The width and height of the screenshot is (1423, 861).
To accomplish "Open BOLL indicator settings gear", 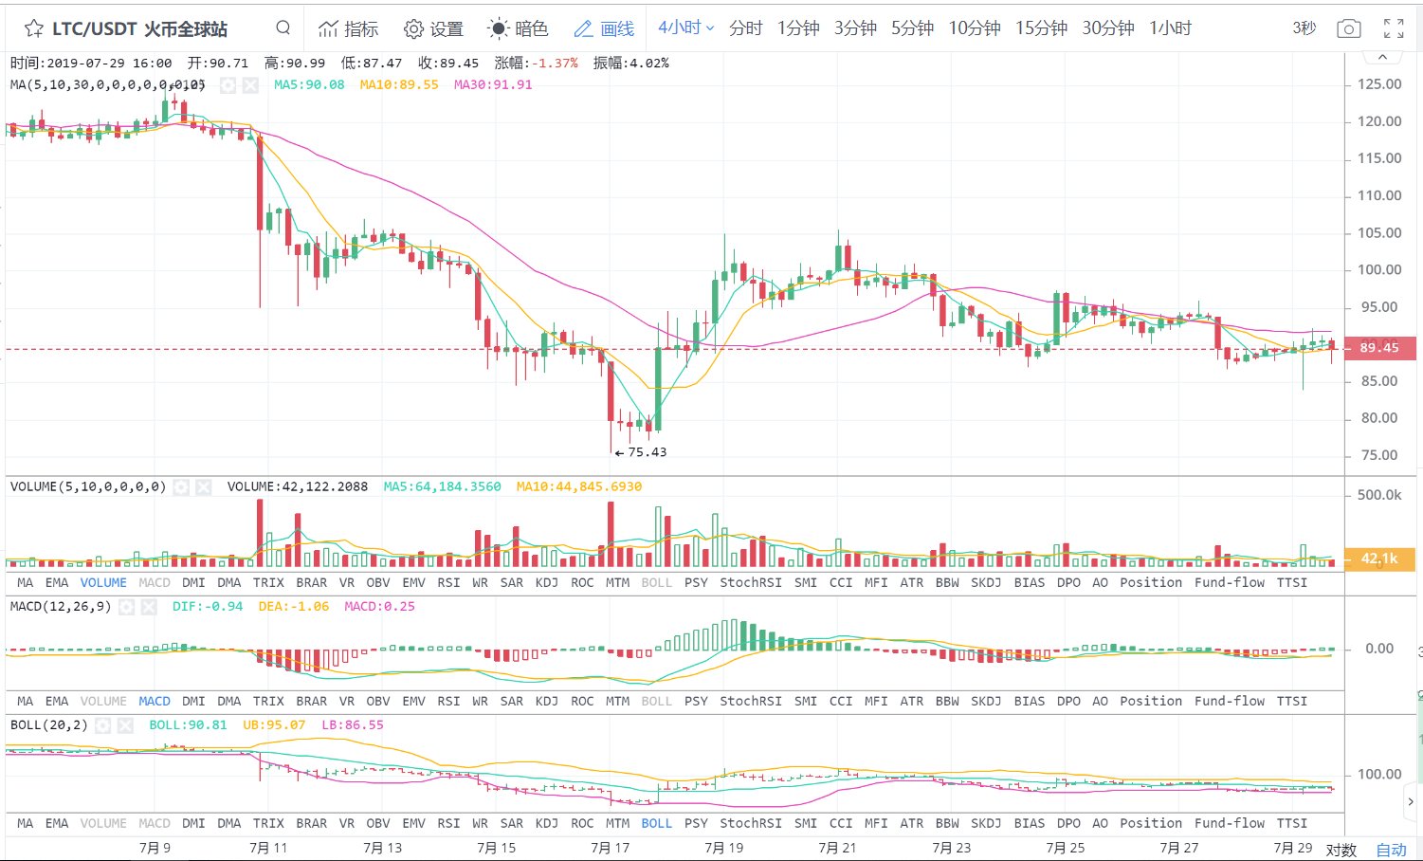I will click(x=102, y=725).
